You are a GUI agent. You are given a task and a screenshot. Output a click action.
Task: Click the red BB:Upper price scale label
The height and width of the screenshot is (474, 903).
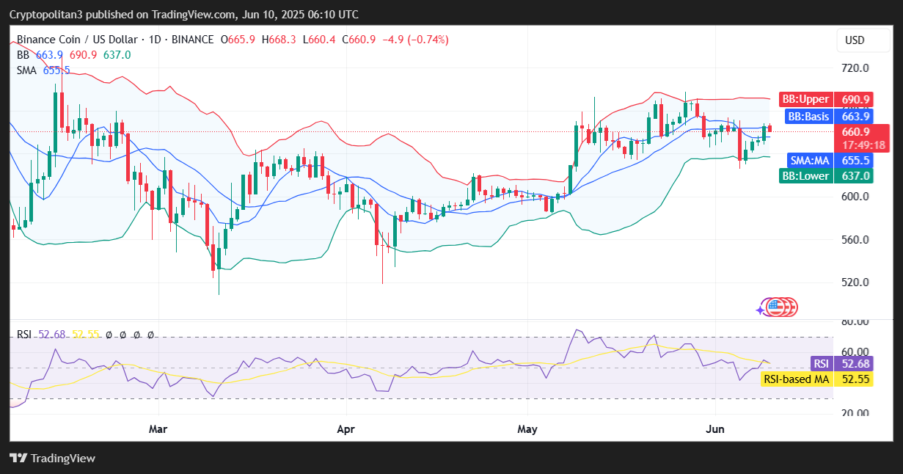tap(827, 99)
